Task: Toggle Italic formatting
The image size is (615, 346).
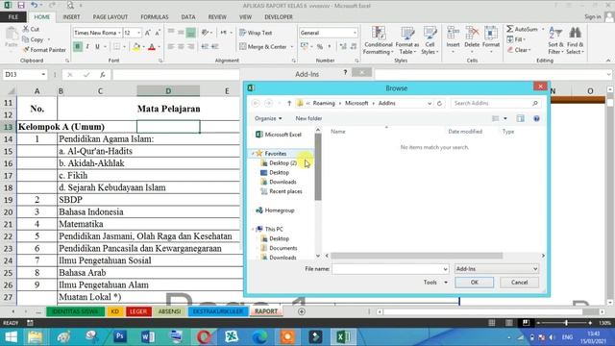Action: (87, 47)
